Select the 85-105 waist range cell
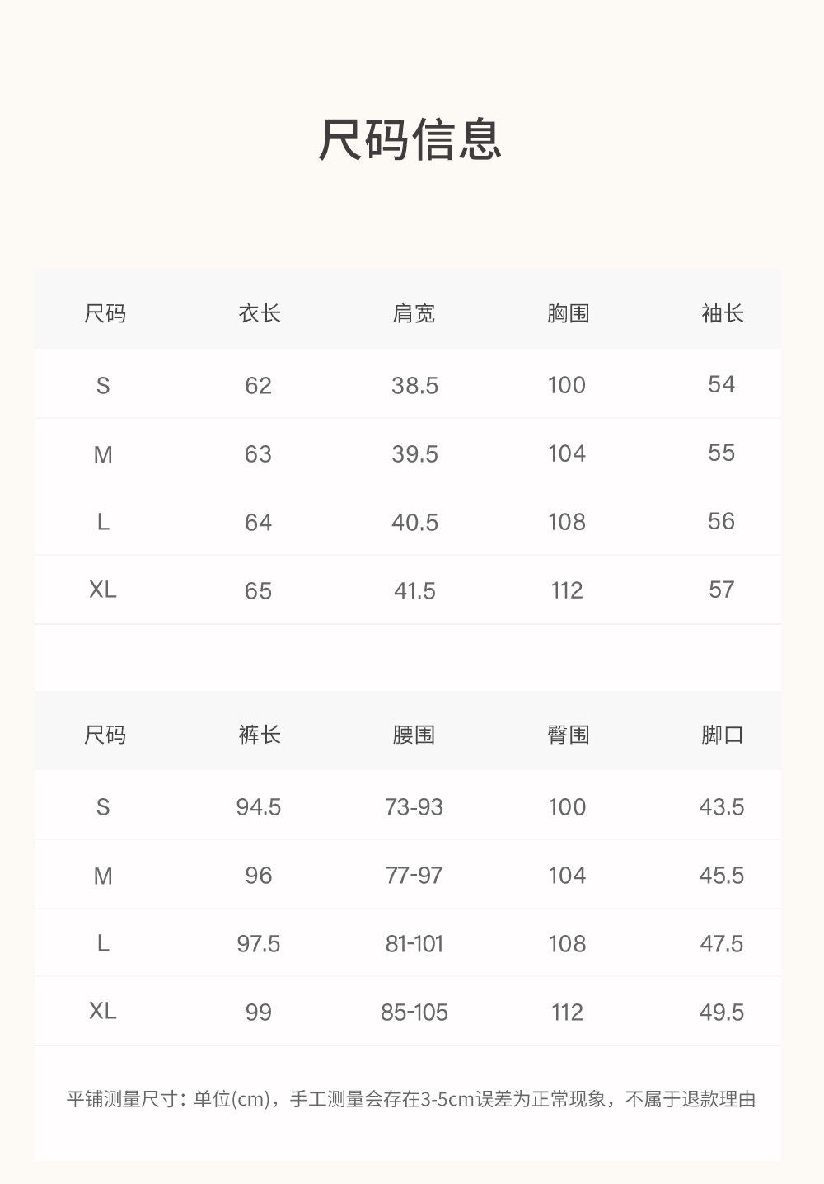 pos(414,1012)
